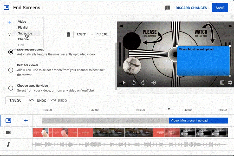Mute the preview volume speaker

pyautogui.click(x=154, y=83)
